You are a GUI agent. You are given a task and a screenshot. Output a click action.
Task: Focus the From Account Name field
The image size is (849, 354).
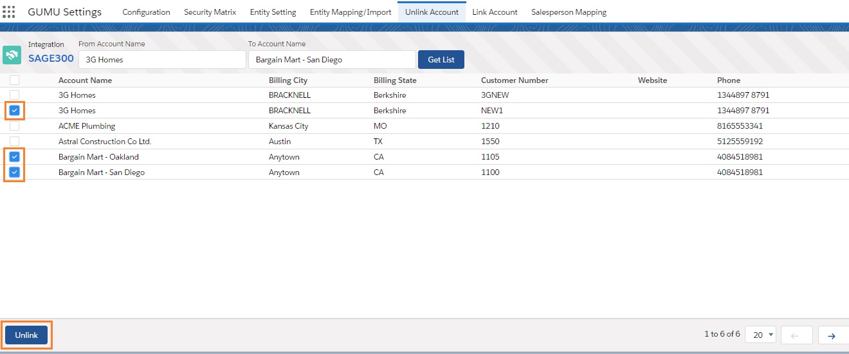(162, 60)
